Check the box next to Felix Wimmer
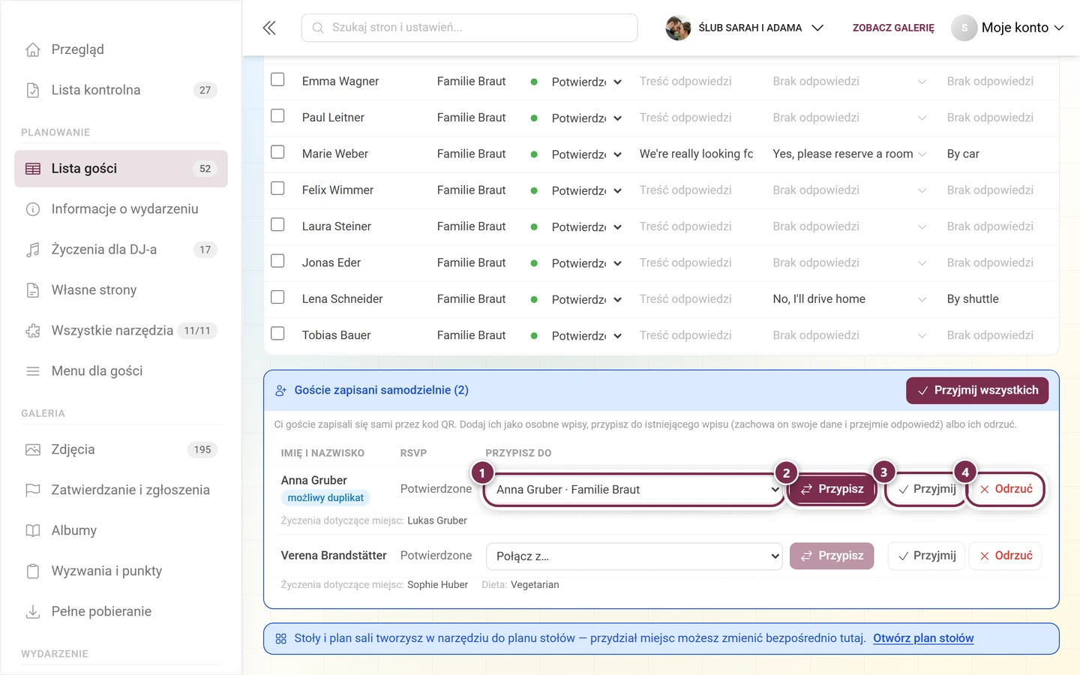 [x=277, y=188]
